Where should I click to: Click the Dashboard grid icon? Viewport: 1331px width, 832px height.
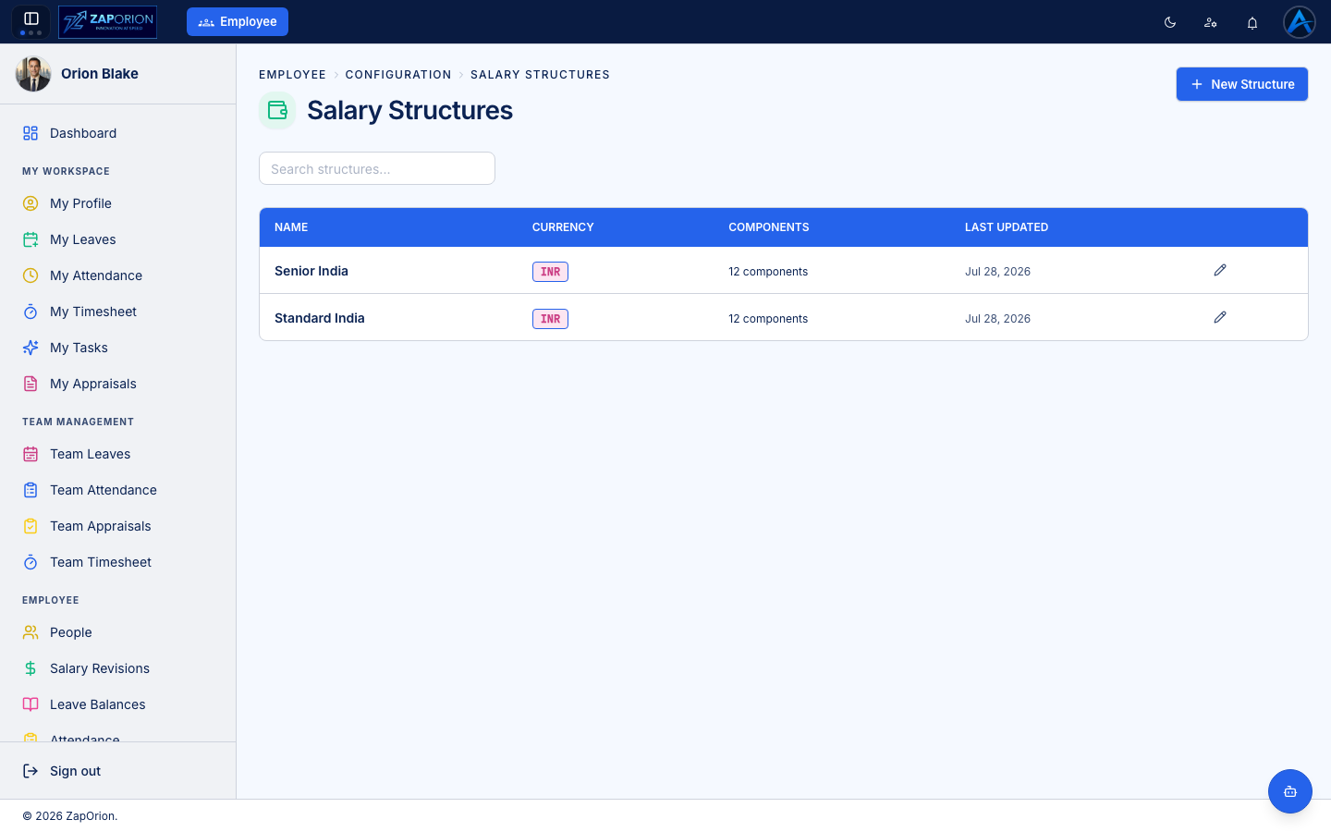click(31, 133)
